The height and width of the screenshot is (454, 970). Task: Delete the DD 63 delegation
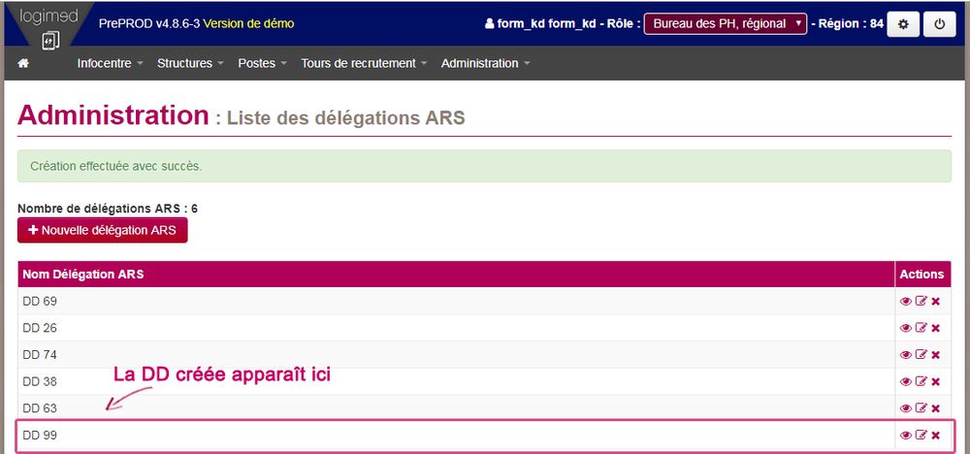935,408
